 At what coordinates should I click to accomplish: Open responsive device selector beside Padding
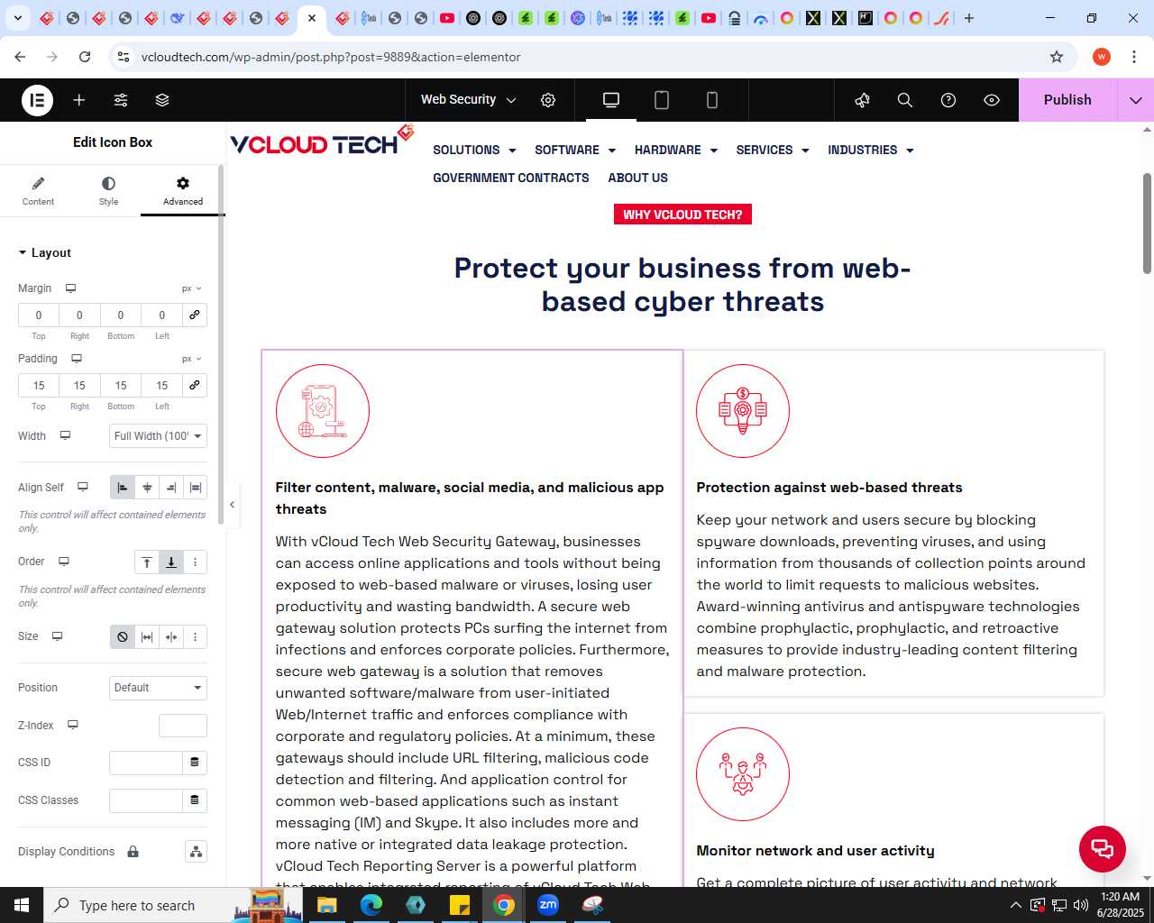(x=77, y=359)
